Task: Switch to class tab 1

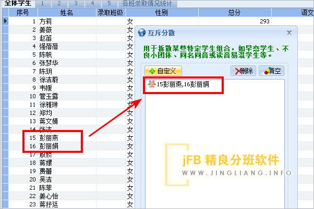Action: pos(42,3)
